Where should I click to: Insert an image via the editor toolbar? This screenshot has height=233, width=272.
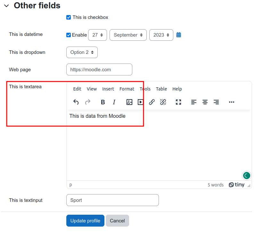[x=129, y=102]
